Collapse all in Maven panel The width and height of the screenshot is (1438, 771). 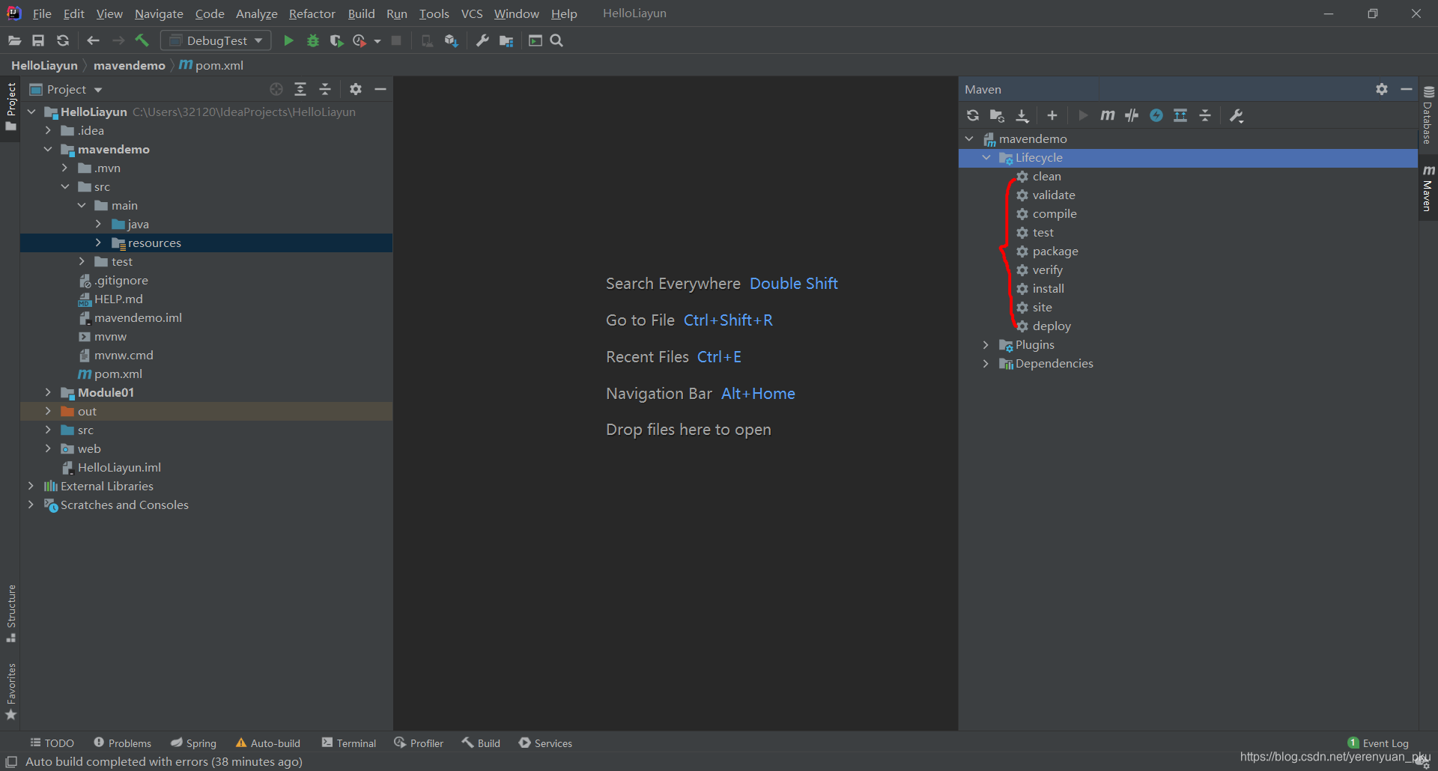point(1205,115)
